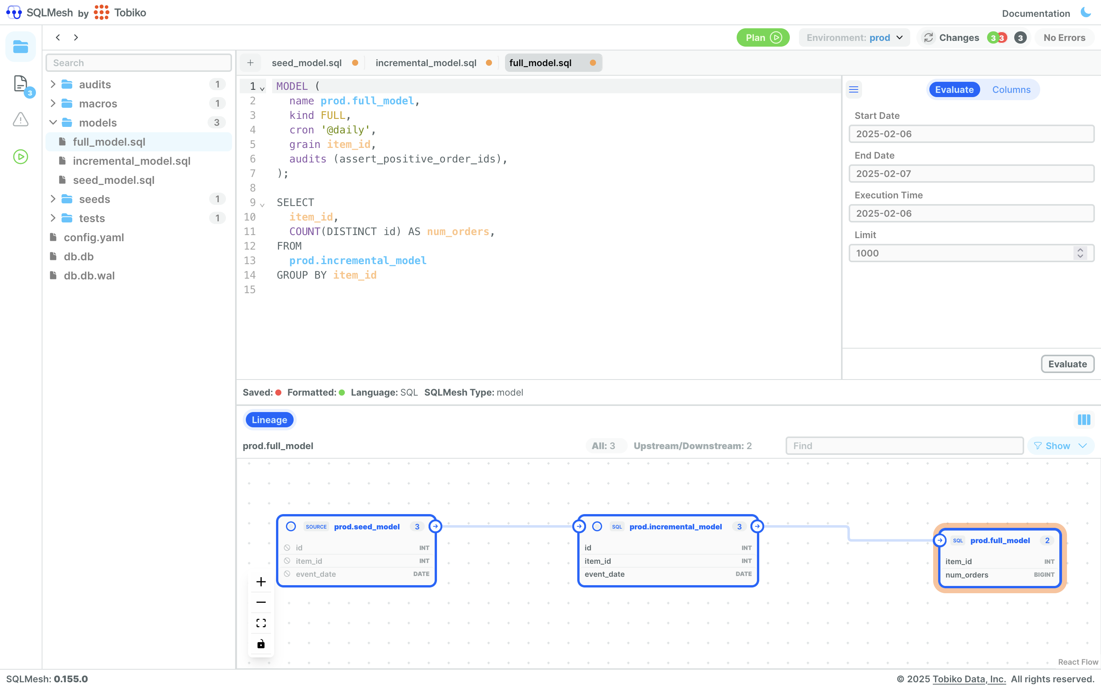The image size is (1101, 688).
Task: Open db.db file
Action: [x=139, y=256]
